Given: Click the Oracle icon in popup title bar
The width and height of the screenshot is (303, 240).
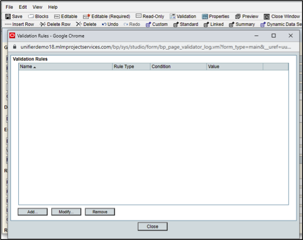Looking at the screenshot, I should (12, 36).
